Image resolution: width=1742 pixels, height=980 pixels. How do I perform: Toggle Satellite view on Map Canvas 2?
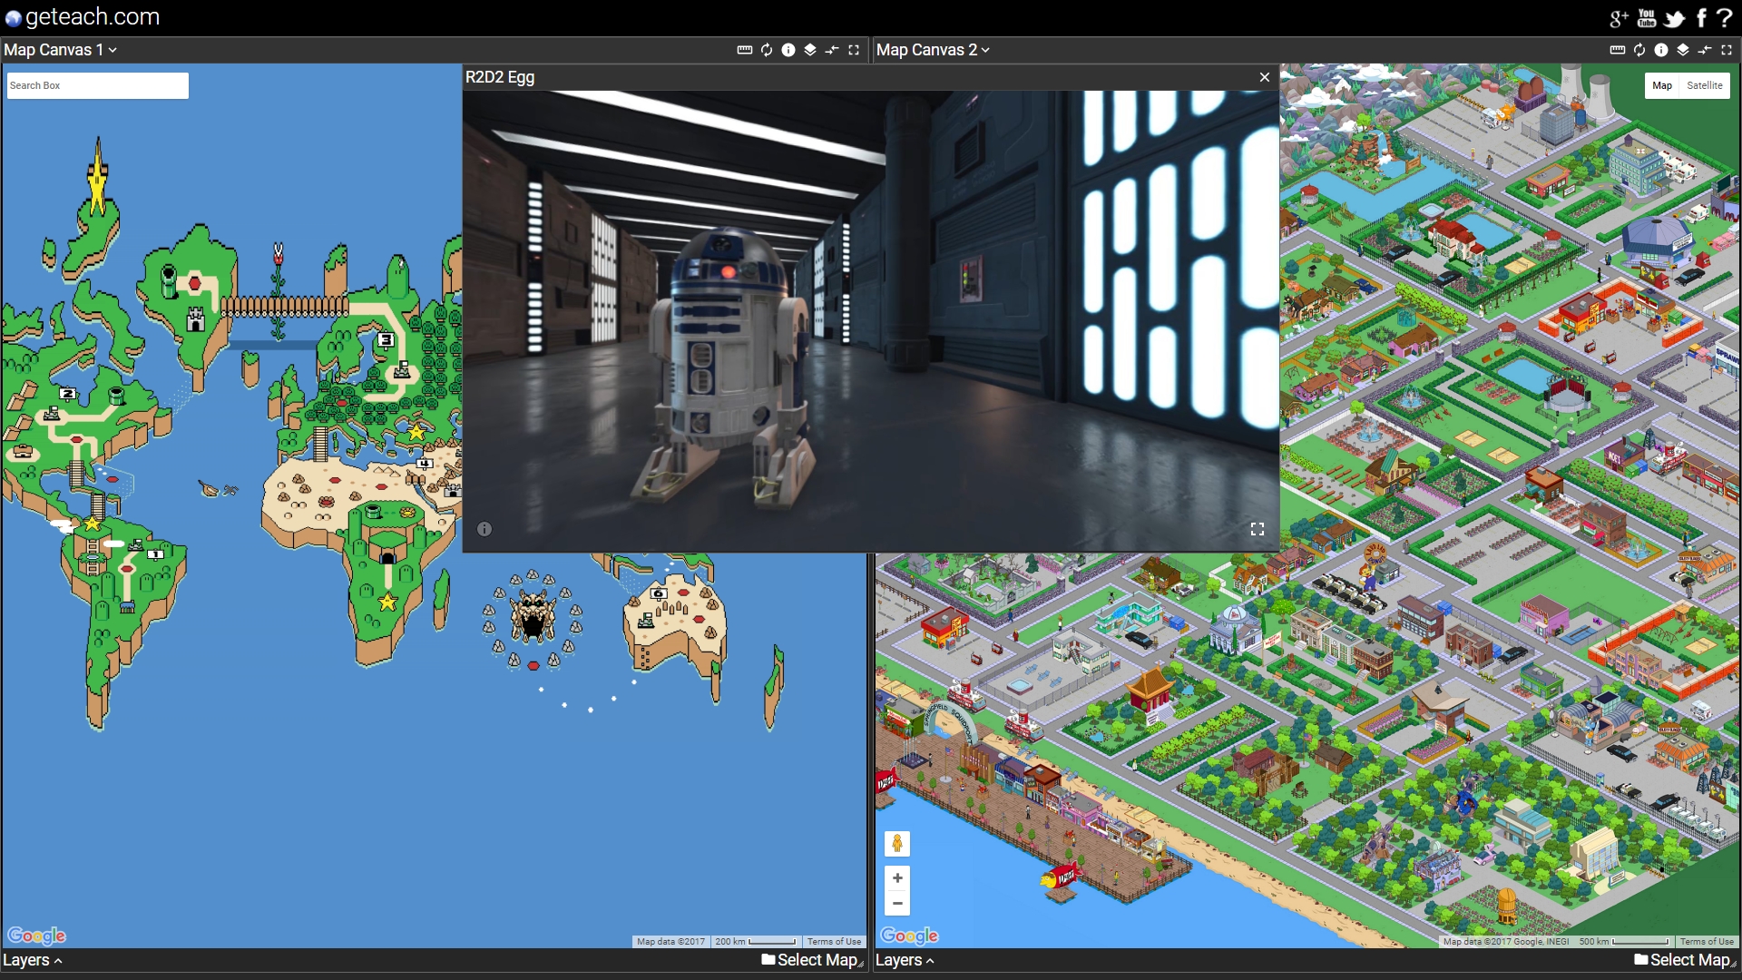(x=1705, y=83)
